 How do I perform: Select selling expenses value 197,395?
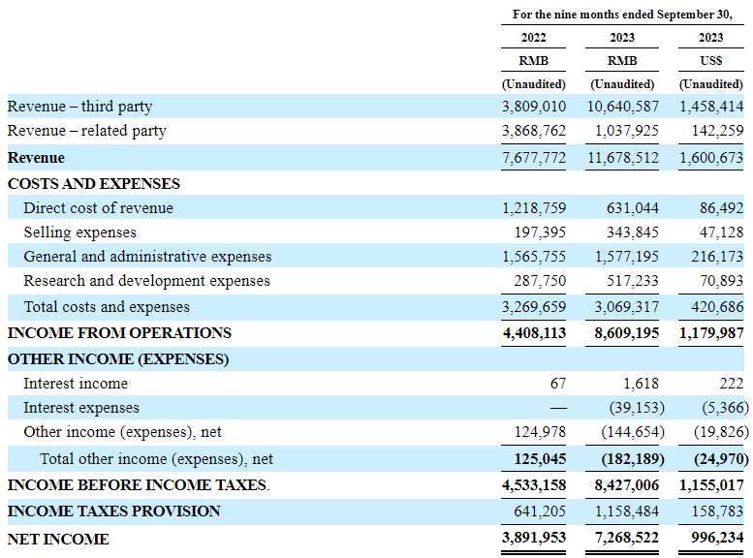540,232
